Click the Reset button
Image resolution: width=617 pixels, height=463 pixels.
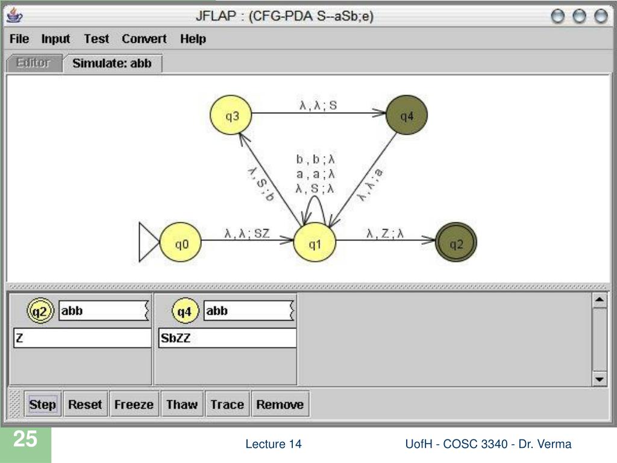click(x=85, y=404)
